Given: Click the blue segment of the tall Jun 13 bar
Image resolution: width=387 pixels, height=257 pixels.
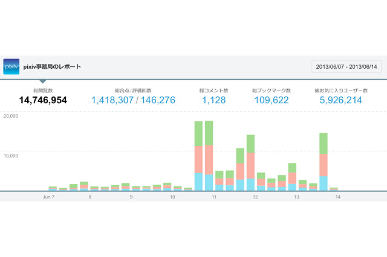Looking at the screenshot, I should point(324,183).
